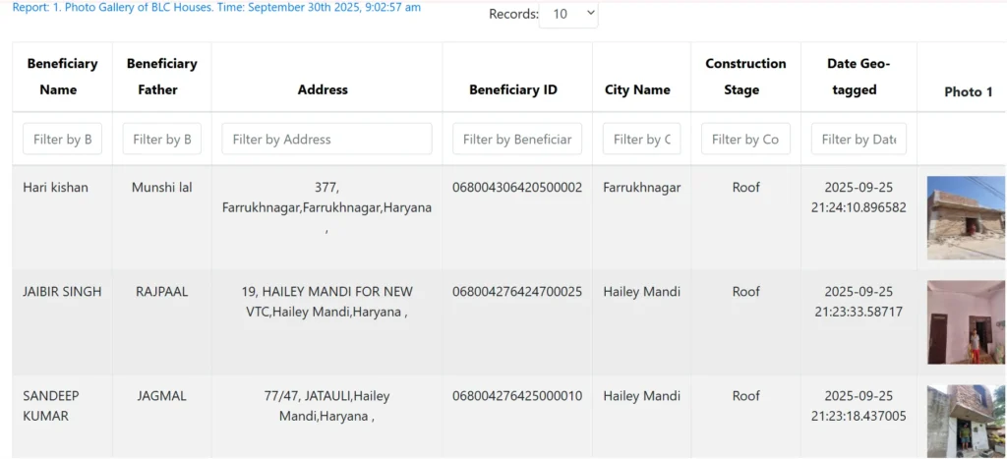Click the Beneficiary ID filter field
Viewport: 1007px width, 459px height.
pyautogui.click(x=517, y=139)
